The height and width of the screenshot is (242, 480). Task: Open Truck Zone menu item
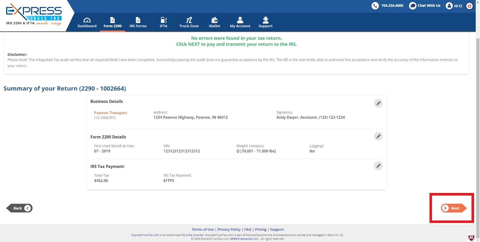coord(189,23)
